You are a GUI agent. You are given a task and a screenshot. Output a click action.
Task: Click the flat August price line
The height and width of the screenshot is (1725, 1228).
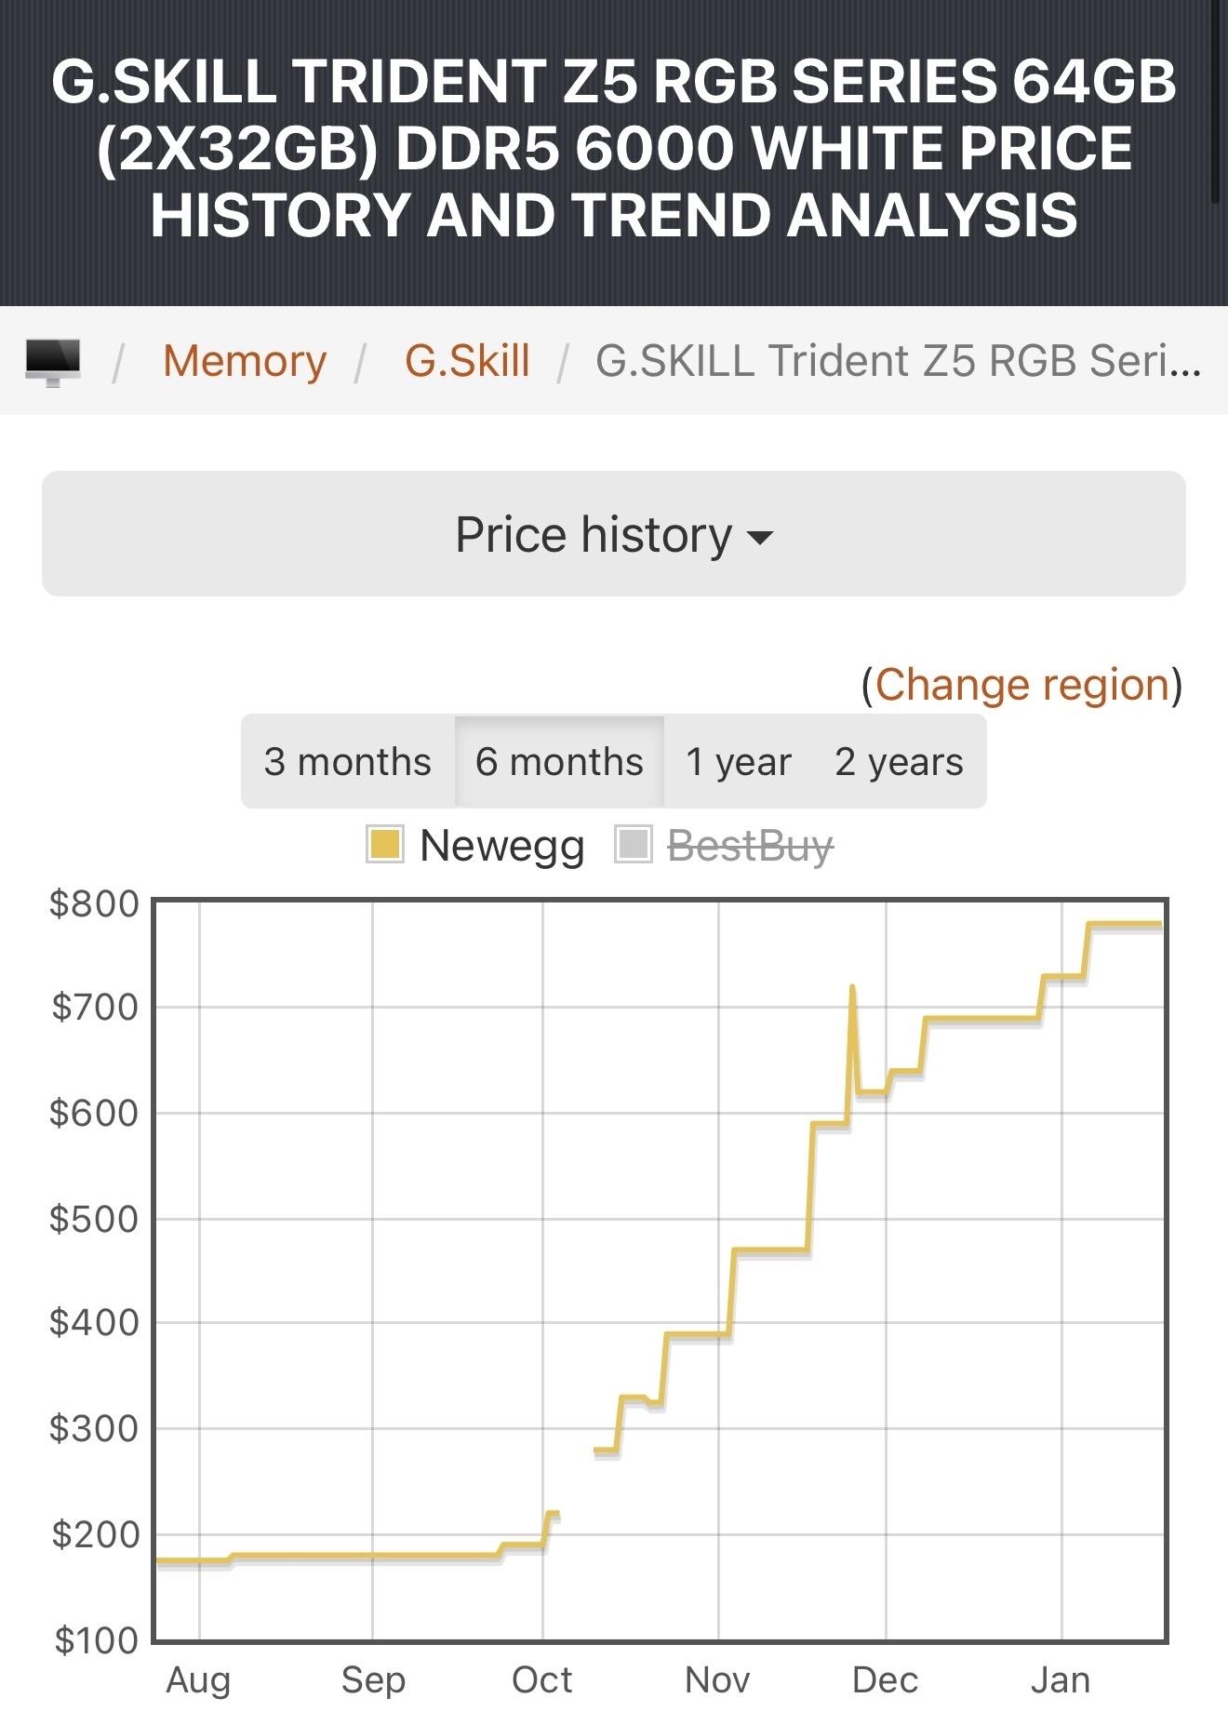pyautogui.click(x=193, y=1560)
